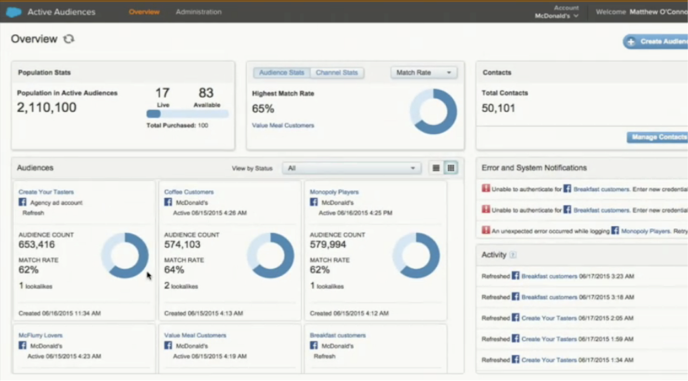Click Salesforce cloud logo icon
This screenshot has width=688, height=381.
(x=13, y=12)
